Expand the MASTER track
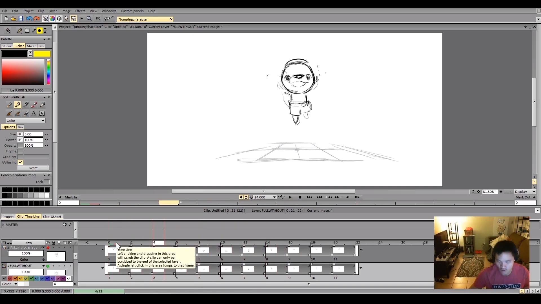Screen dimensions: 541x304 point(3,225)
